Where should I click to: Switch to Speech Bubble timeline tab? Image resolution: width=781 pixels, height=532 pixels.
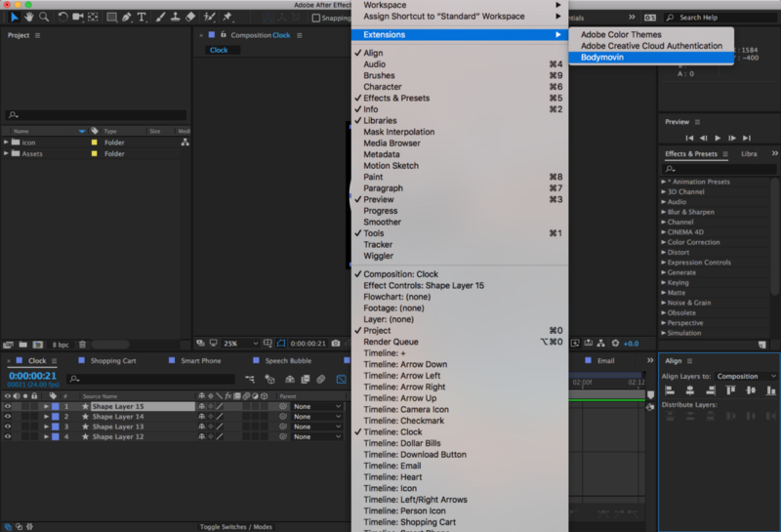[x=288, y=360]
